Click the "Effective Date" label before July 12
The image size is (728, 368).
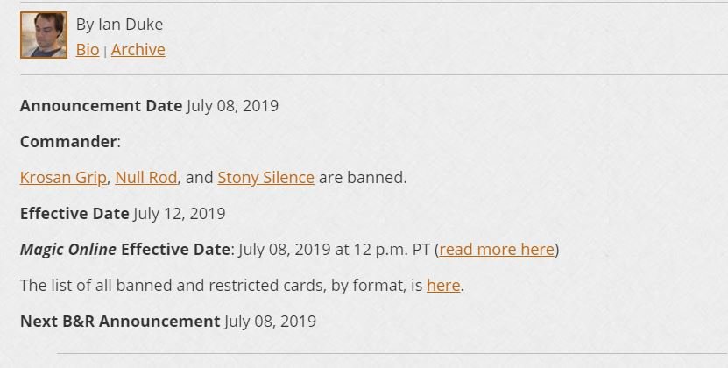pos(74,214)
